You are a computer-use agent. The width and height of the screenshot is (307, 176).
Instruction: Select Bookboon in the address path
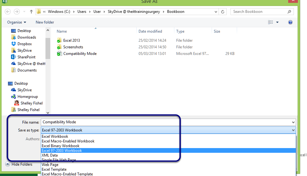(x=176, y=12)
